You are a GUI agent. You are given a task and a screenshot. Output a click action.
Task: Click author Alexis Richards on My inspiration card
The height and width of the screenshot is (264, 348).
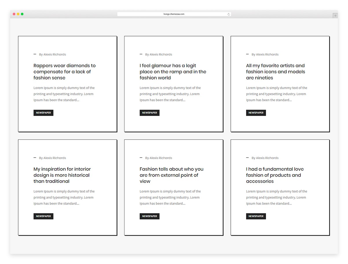55,158
